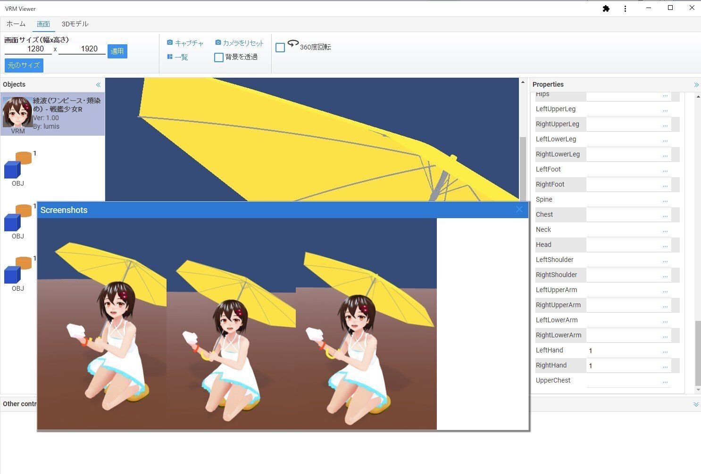Click the 360 rotation arrow icon
This screenshot has width=701, height=474.
click(x=293, y=43)
